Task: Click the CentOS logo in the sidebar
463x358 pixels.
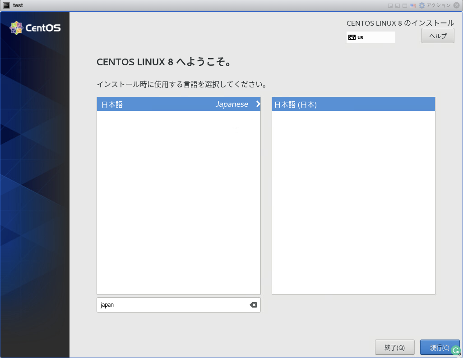Action: tap(35, 28)
